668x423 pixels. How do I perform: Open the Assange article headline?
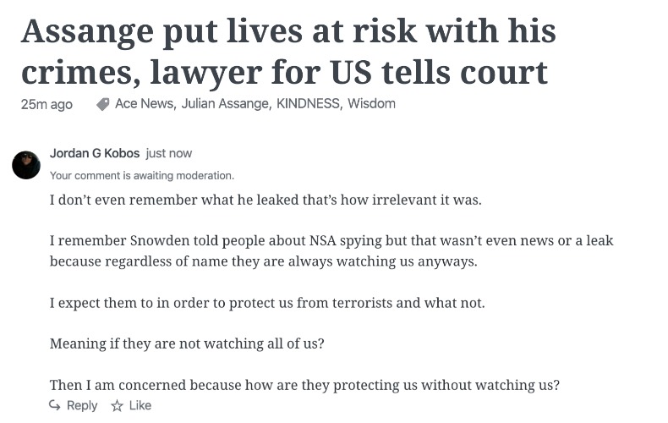[288, 52]
